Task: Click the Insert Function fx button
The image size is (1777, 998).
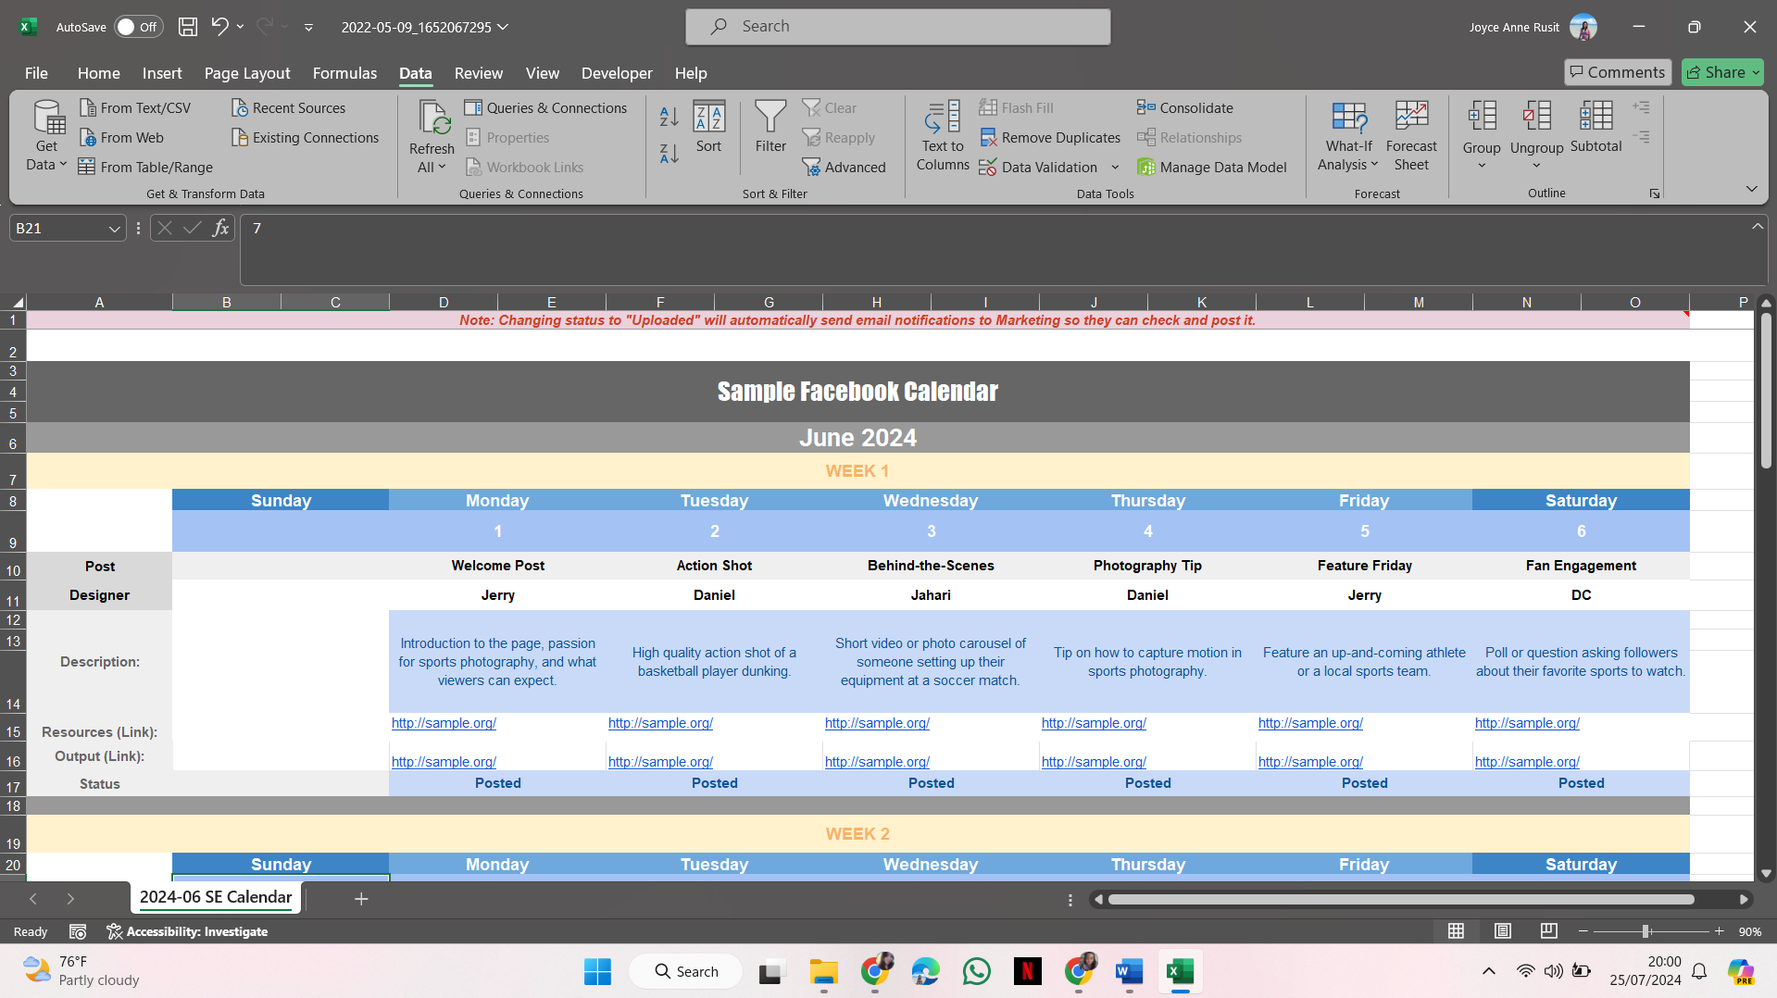Action: pos(220,229)
